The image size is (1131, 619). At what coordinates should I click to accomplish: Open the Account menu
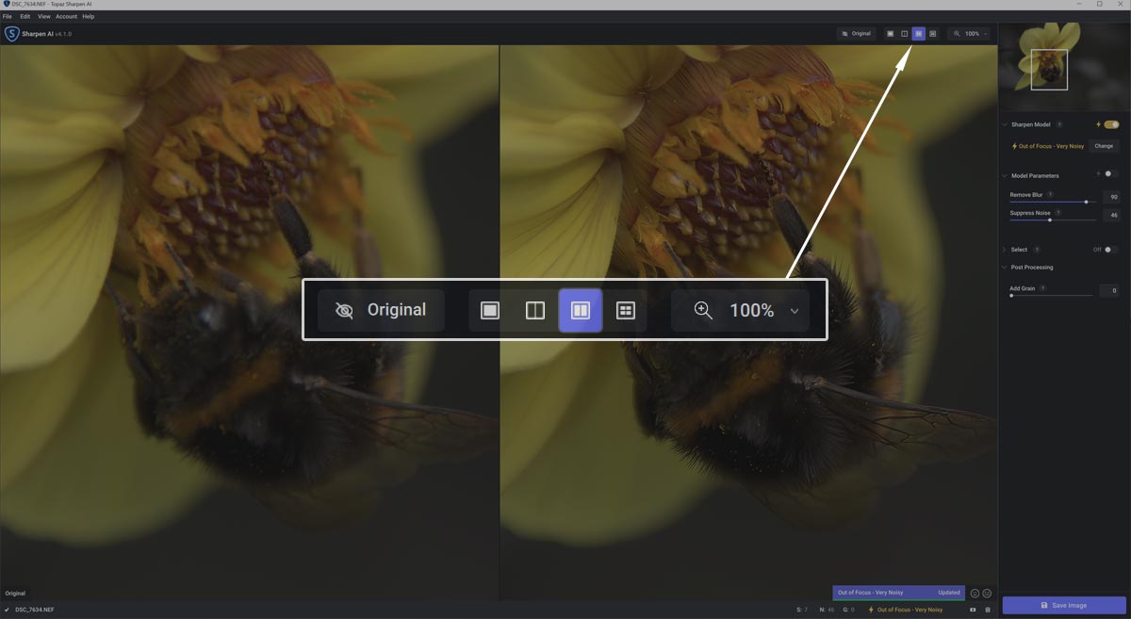tap(65, 15)
